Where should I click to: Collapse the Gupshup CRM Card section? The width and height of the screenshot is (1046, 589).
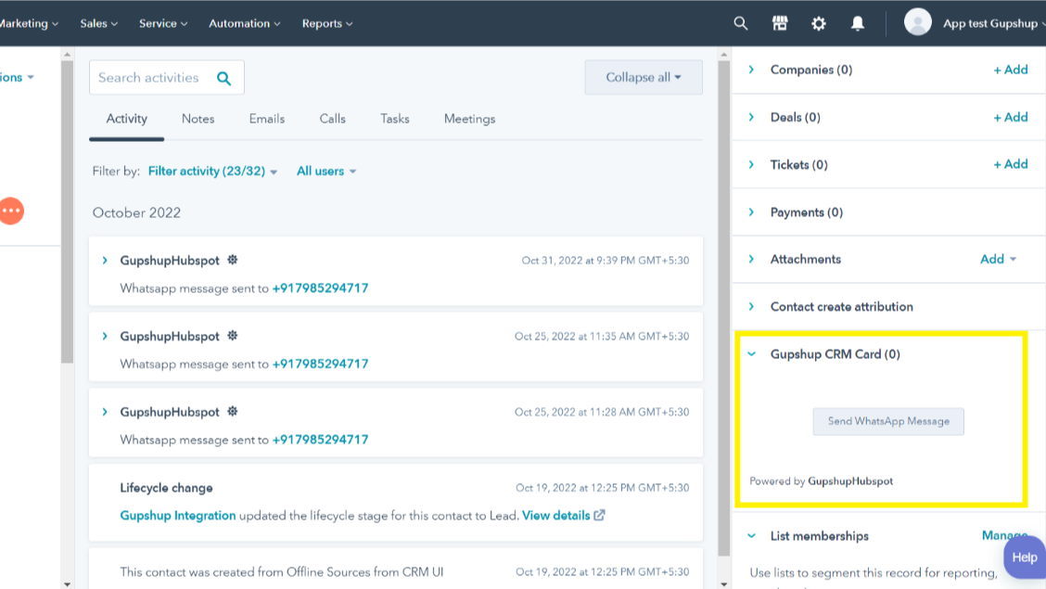751,353
